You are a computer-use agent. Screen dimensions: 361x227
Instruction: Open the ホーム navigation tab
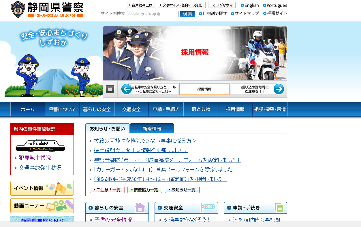coord(28,109)
